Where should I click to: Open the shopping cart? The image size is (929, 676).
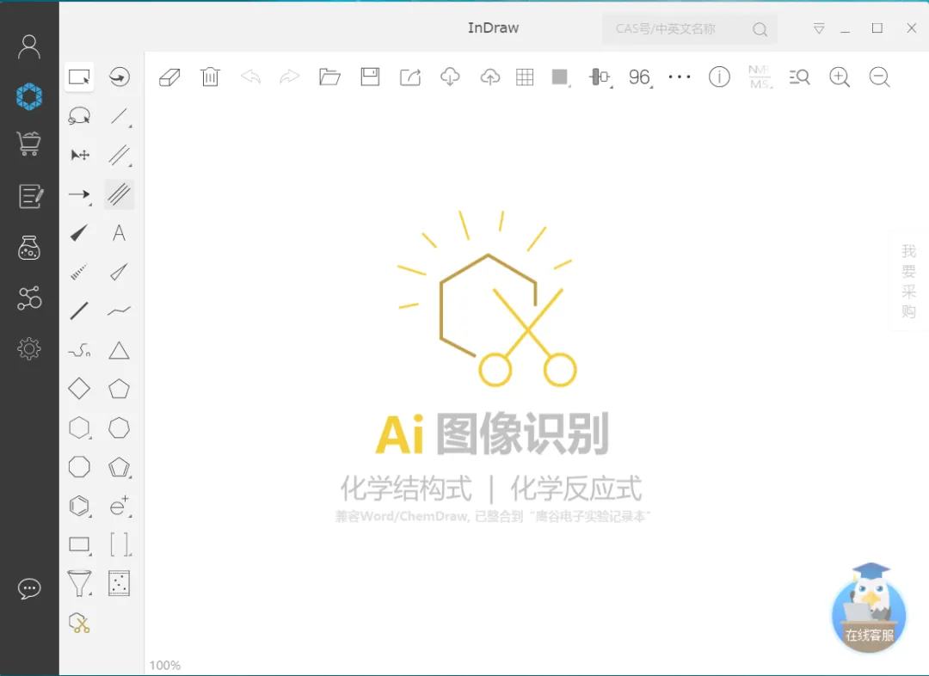tap(29, 144)
